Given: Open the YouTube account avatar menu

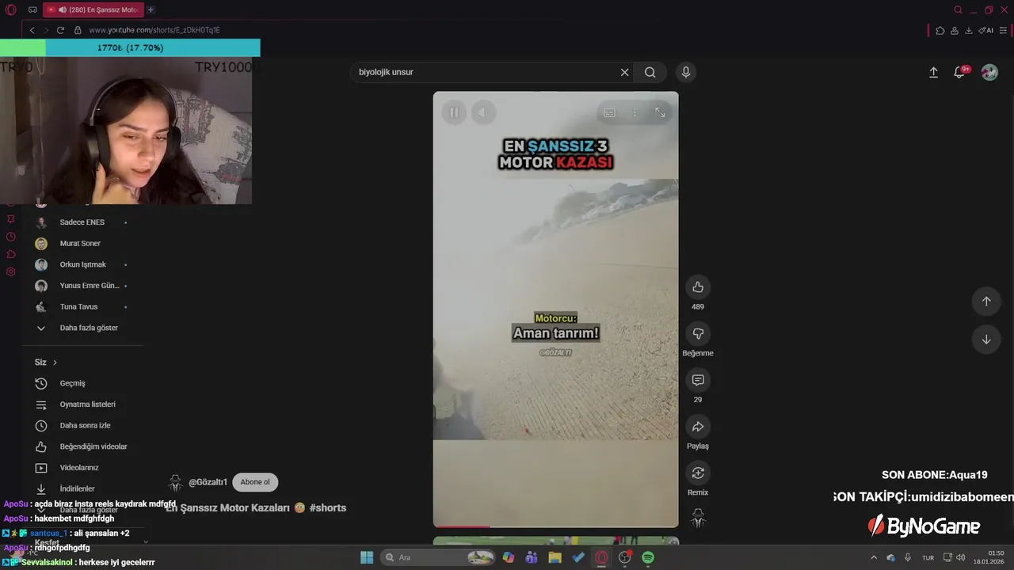Looking at the screenshot, I should point(989,72).
